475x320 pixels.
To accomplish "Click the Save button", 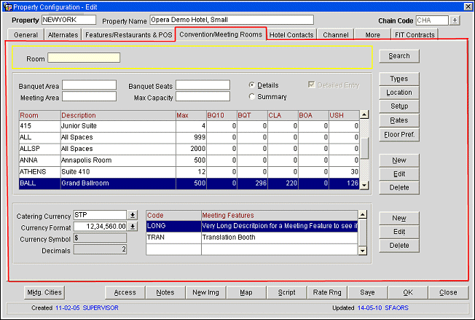I will coord(367,292).
